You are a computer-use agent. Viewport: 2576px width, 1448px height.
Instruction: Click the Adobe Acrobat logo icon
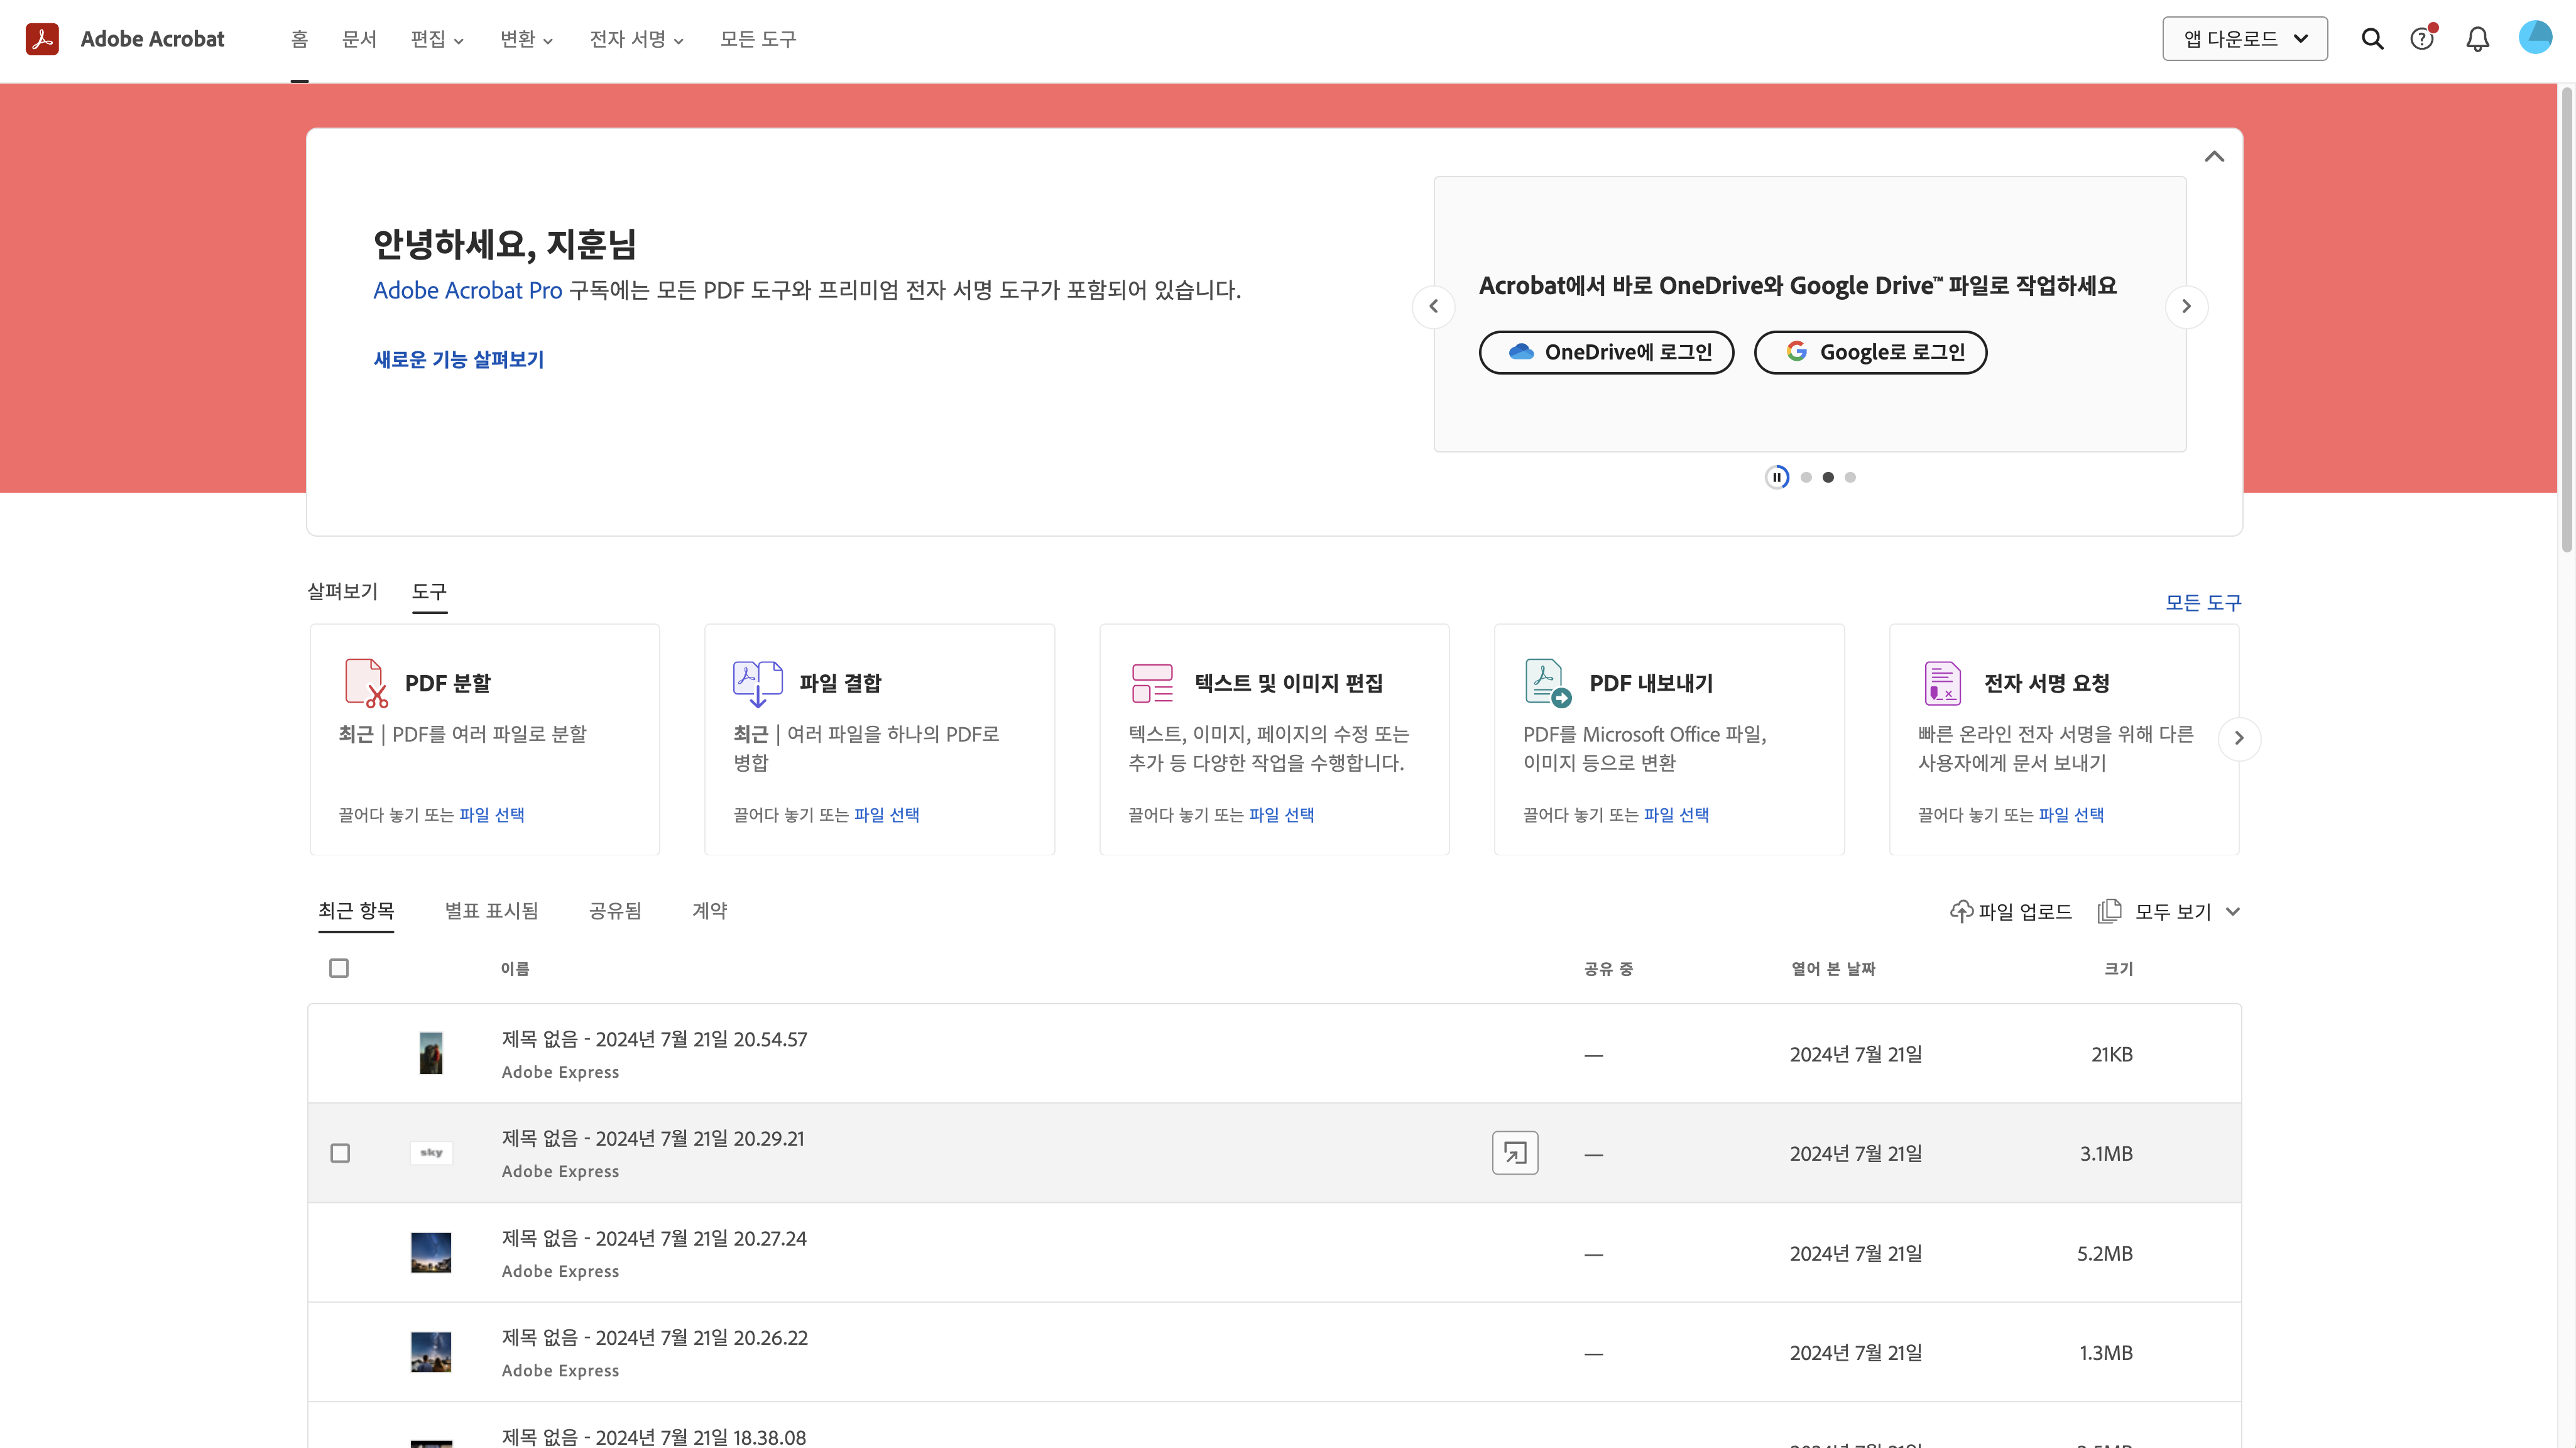pyautogui.click(x=42, y=39)
